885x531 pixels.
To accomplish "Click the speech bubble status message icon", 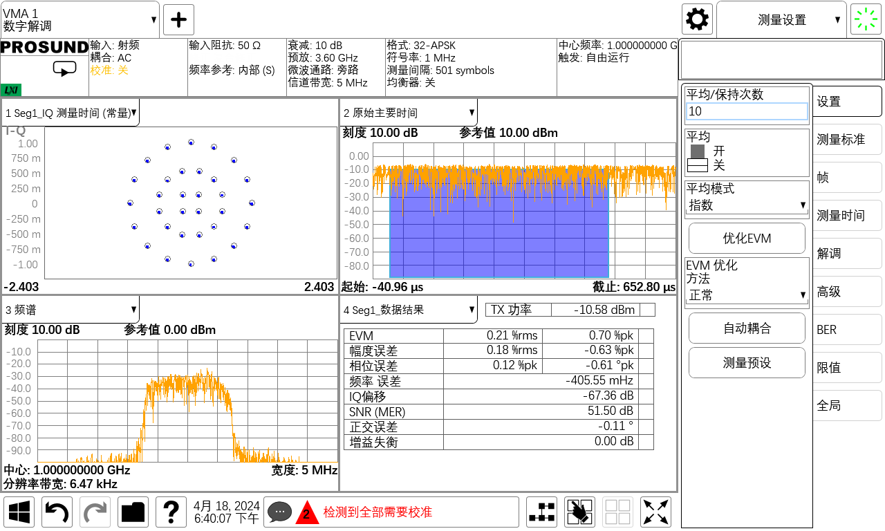I will 279,512.
